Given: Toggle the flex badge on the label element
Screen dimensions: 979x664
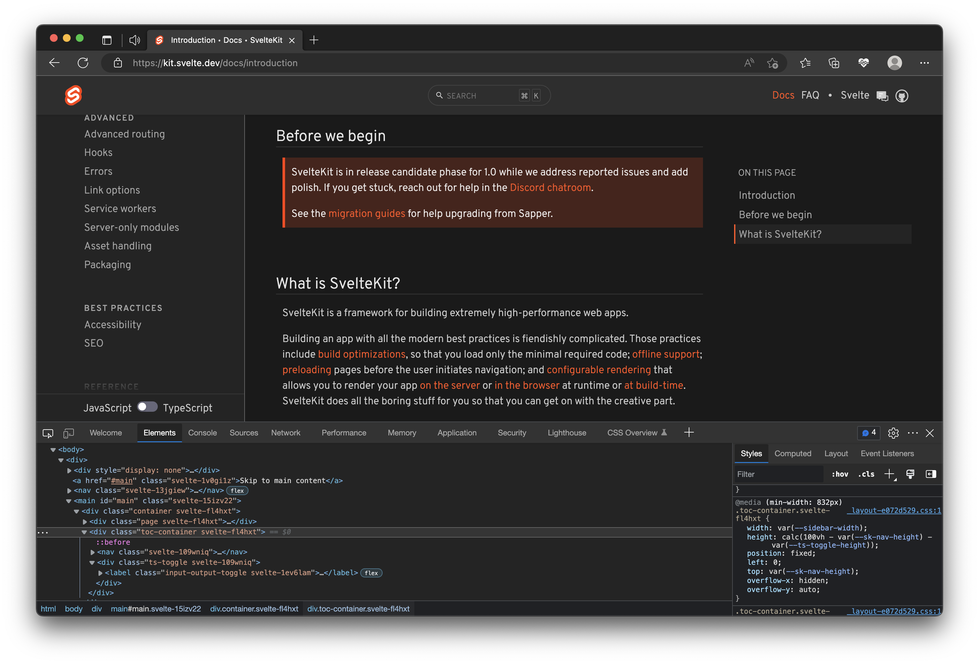Looking at the screenshot, I should [x=371, y=573].
